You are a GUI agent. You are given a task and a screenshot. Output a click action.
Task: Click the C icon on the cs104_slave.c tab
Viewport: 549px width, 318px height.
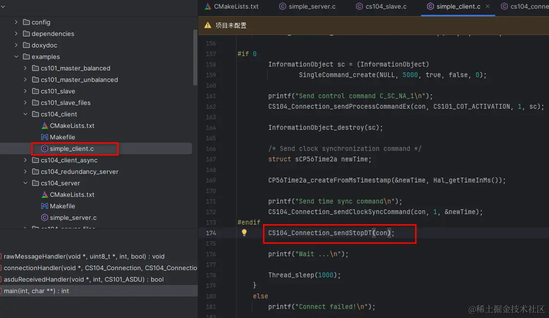(359, 6)
